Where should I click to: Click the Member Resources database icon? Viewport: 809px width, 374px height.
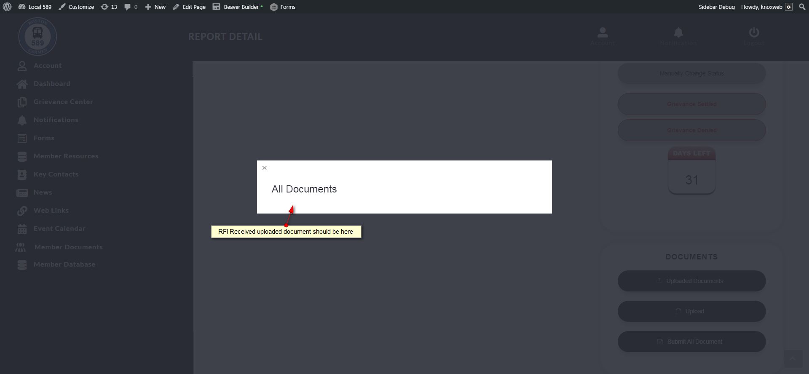pos(22,157)
